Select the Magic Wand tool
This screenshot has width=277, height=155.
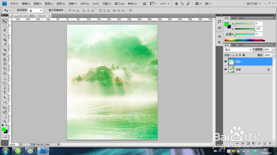[5, 35]
